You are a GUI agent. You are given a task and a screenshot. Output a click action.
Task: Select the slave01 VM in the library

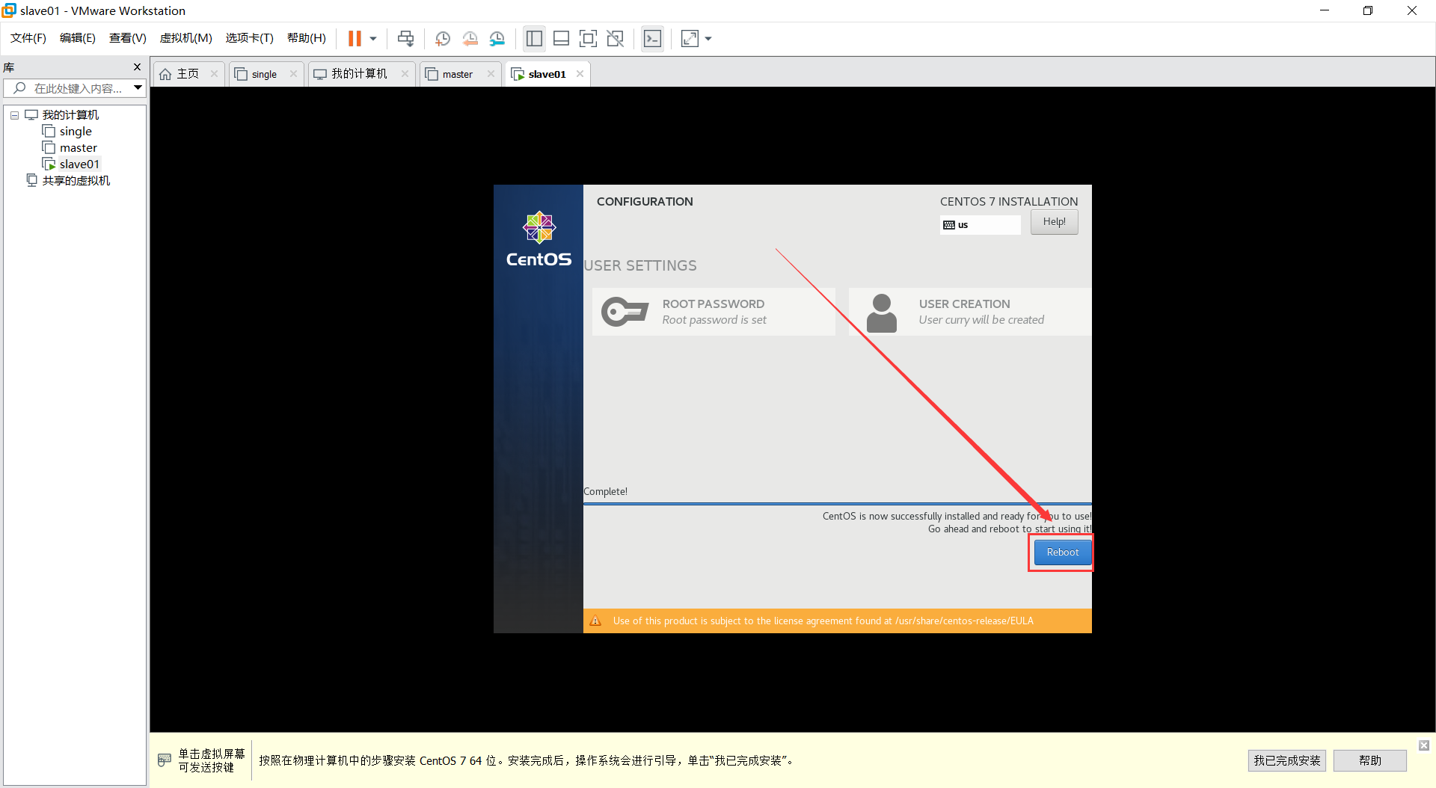tap(79, 164)
